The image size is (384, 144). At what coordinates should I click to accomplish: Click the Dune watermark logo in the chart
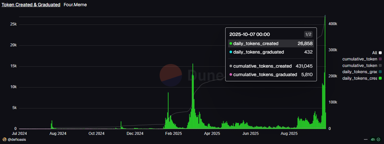(x=171, y=75)
